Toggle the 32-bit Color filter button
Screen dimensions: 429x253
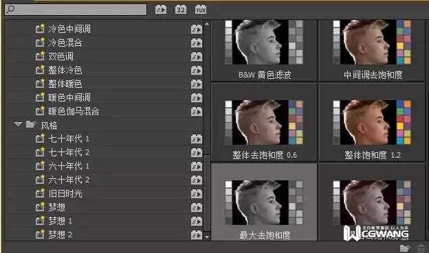pyautogui.click(x=181, y=10)
